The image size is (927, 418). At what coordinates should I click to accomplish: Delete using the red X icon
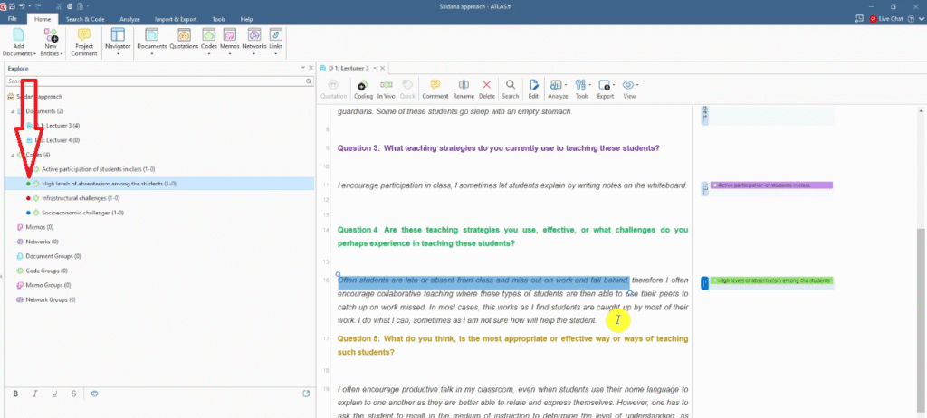(x=487, y=89)
